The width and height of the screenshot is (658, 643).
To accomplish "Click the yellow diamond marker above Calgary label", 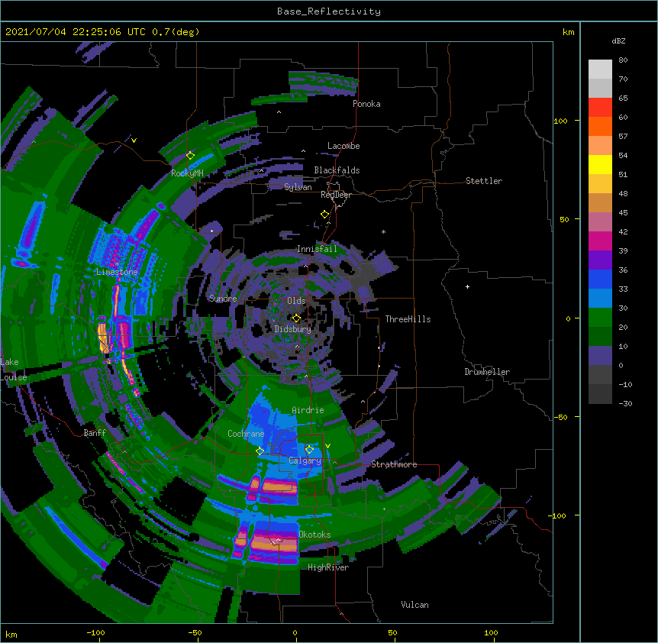I will tap(309, 450).
